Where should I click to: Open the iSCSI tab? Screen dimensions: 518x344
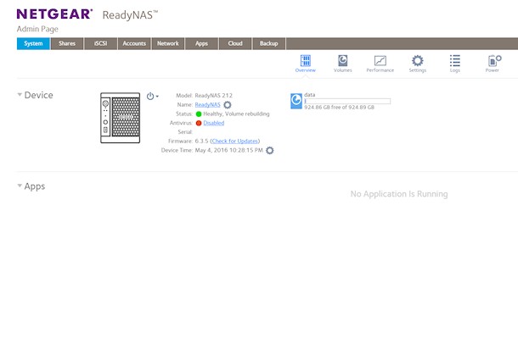[x=100, y=43]
